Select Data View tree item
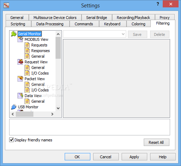Viewport: 181px width, 166px height. pos(33,96)
